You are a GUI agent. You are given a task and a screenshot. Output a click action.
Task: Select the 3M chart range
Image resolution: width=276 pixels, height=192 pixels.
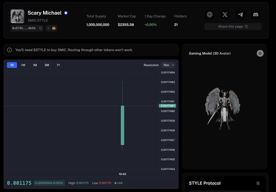coord(47,65)
